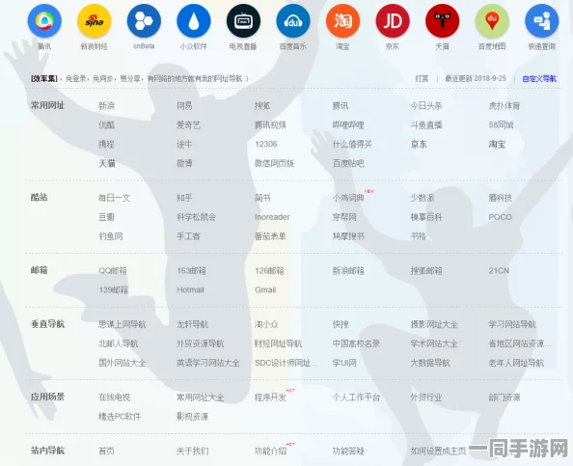Open the 腾讯视频 link
This screenshot has height=466, width=573.
tap(270, 125)
